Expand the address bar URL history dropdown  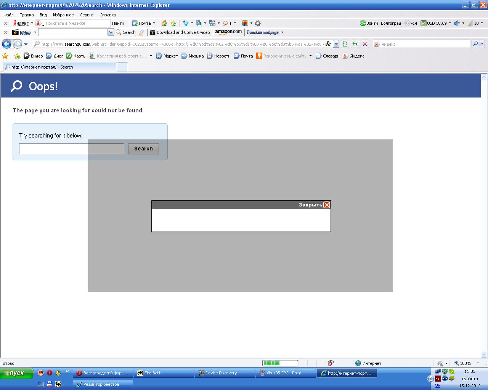pyautogui.click(x=336, y=44)
